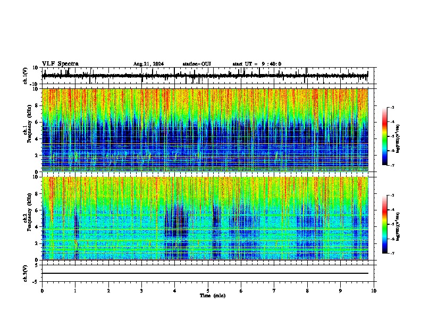421x326 pixels.
Task: Select the "start UT = 9 : 40: 0" text
Action: pyautogui.click(x=257, y=64)
